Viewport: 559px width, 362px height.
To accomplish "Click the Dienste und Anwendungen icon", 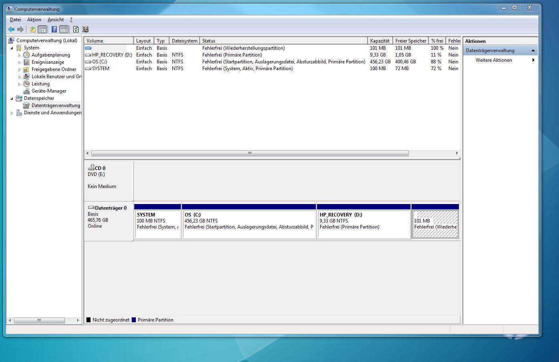I will [19, 113].
